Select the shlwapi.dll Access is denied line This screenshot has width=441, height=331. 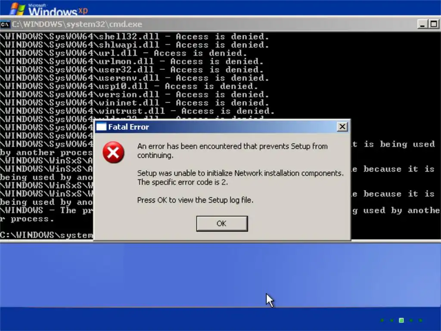[x=134, y=45]
